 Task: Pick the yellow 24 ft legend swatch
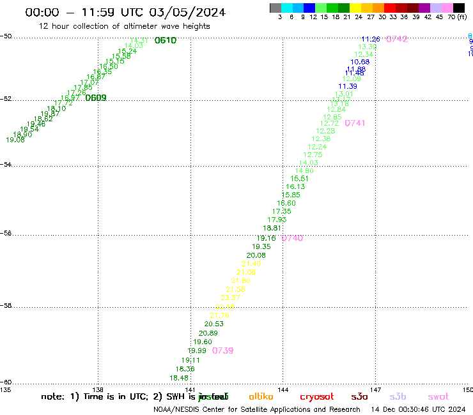click(x=355, y=8)
